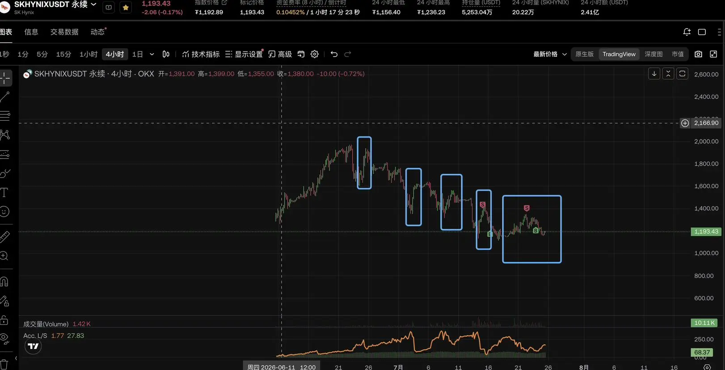Select the brush drawing tool
The height and width of the screenshot is (370, 725).
point(5,173)
